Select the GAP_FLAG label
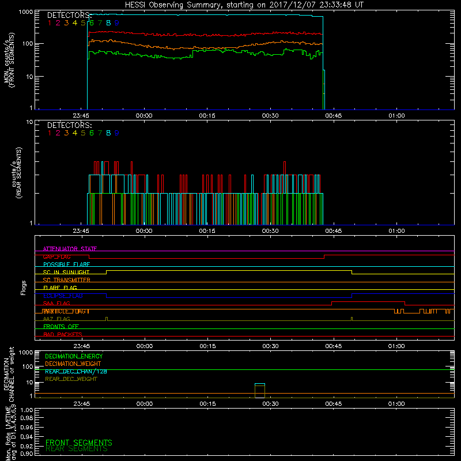Screen dimensions: 461x461 click(56, 256)
